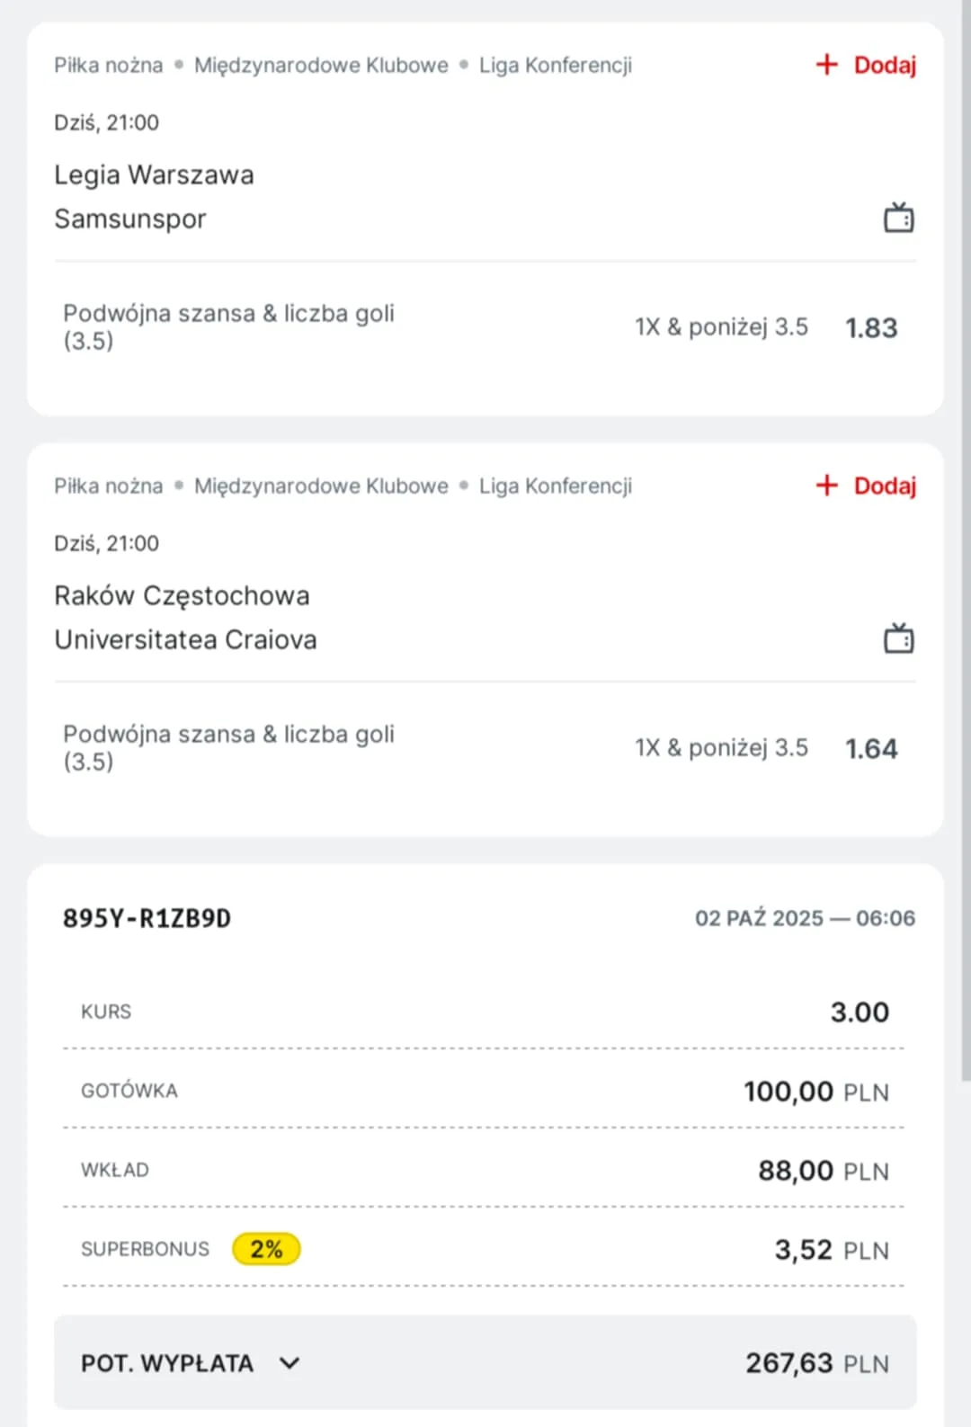Select the Samsunspor team name
This screenshot has width=971, height=1427.
[130, 219]
